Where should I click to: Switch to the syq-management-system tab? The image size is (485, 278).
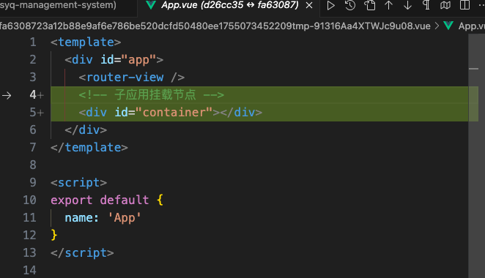[x=58, y=5]
